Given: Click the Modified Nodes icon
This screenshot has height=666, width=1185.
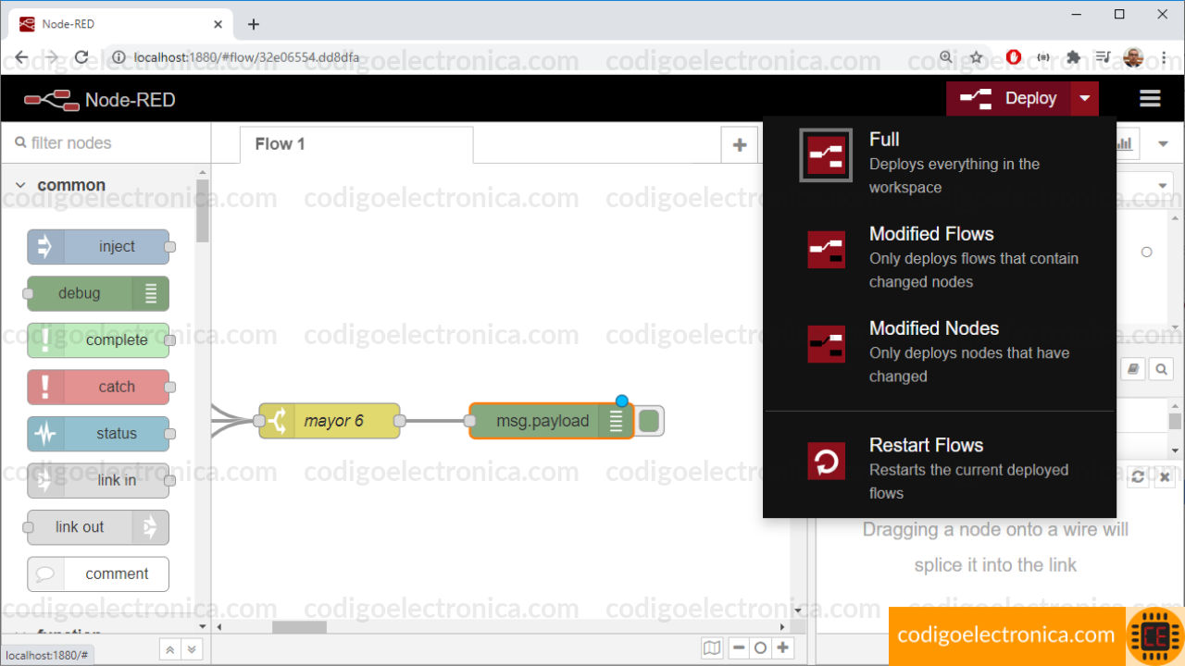Looking at the screenshot, I should tap(826, 344).
